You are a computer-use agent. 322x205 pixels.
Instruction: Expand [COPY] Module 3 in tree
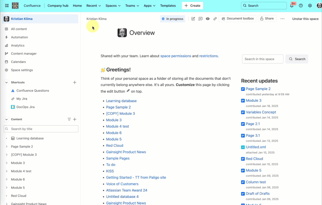pos(6,155)
